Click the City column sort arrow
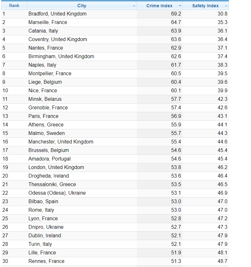 (x=134, y=6)
